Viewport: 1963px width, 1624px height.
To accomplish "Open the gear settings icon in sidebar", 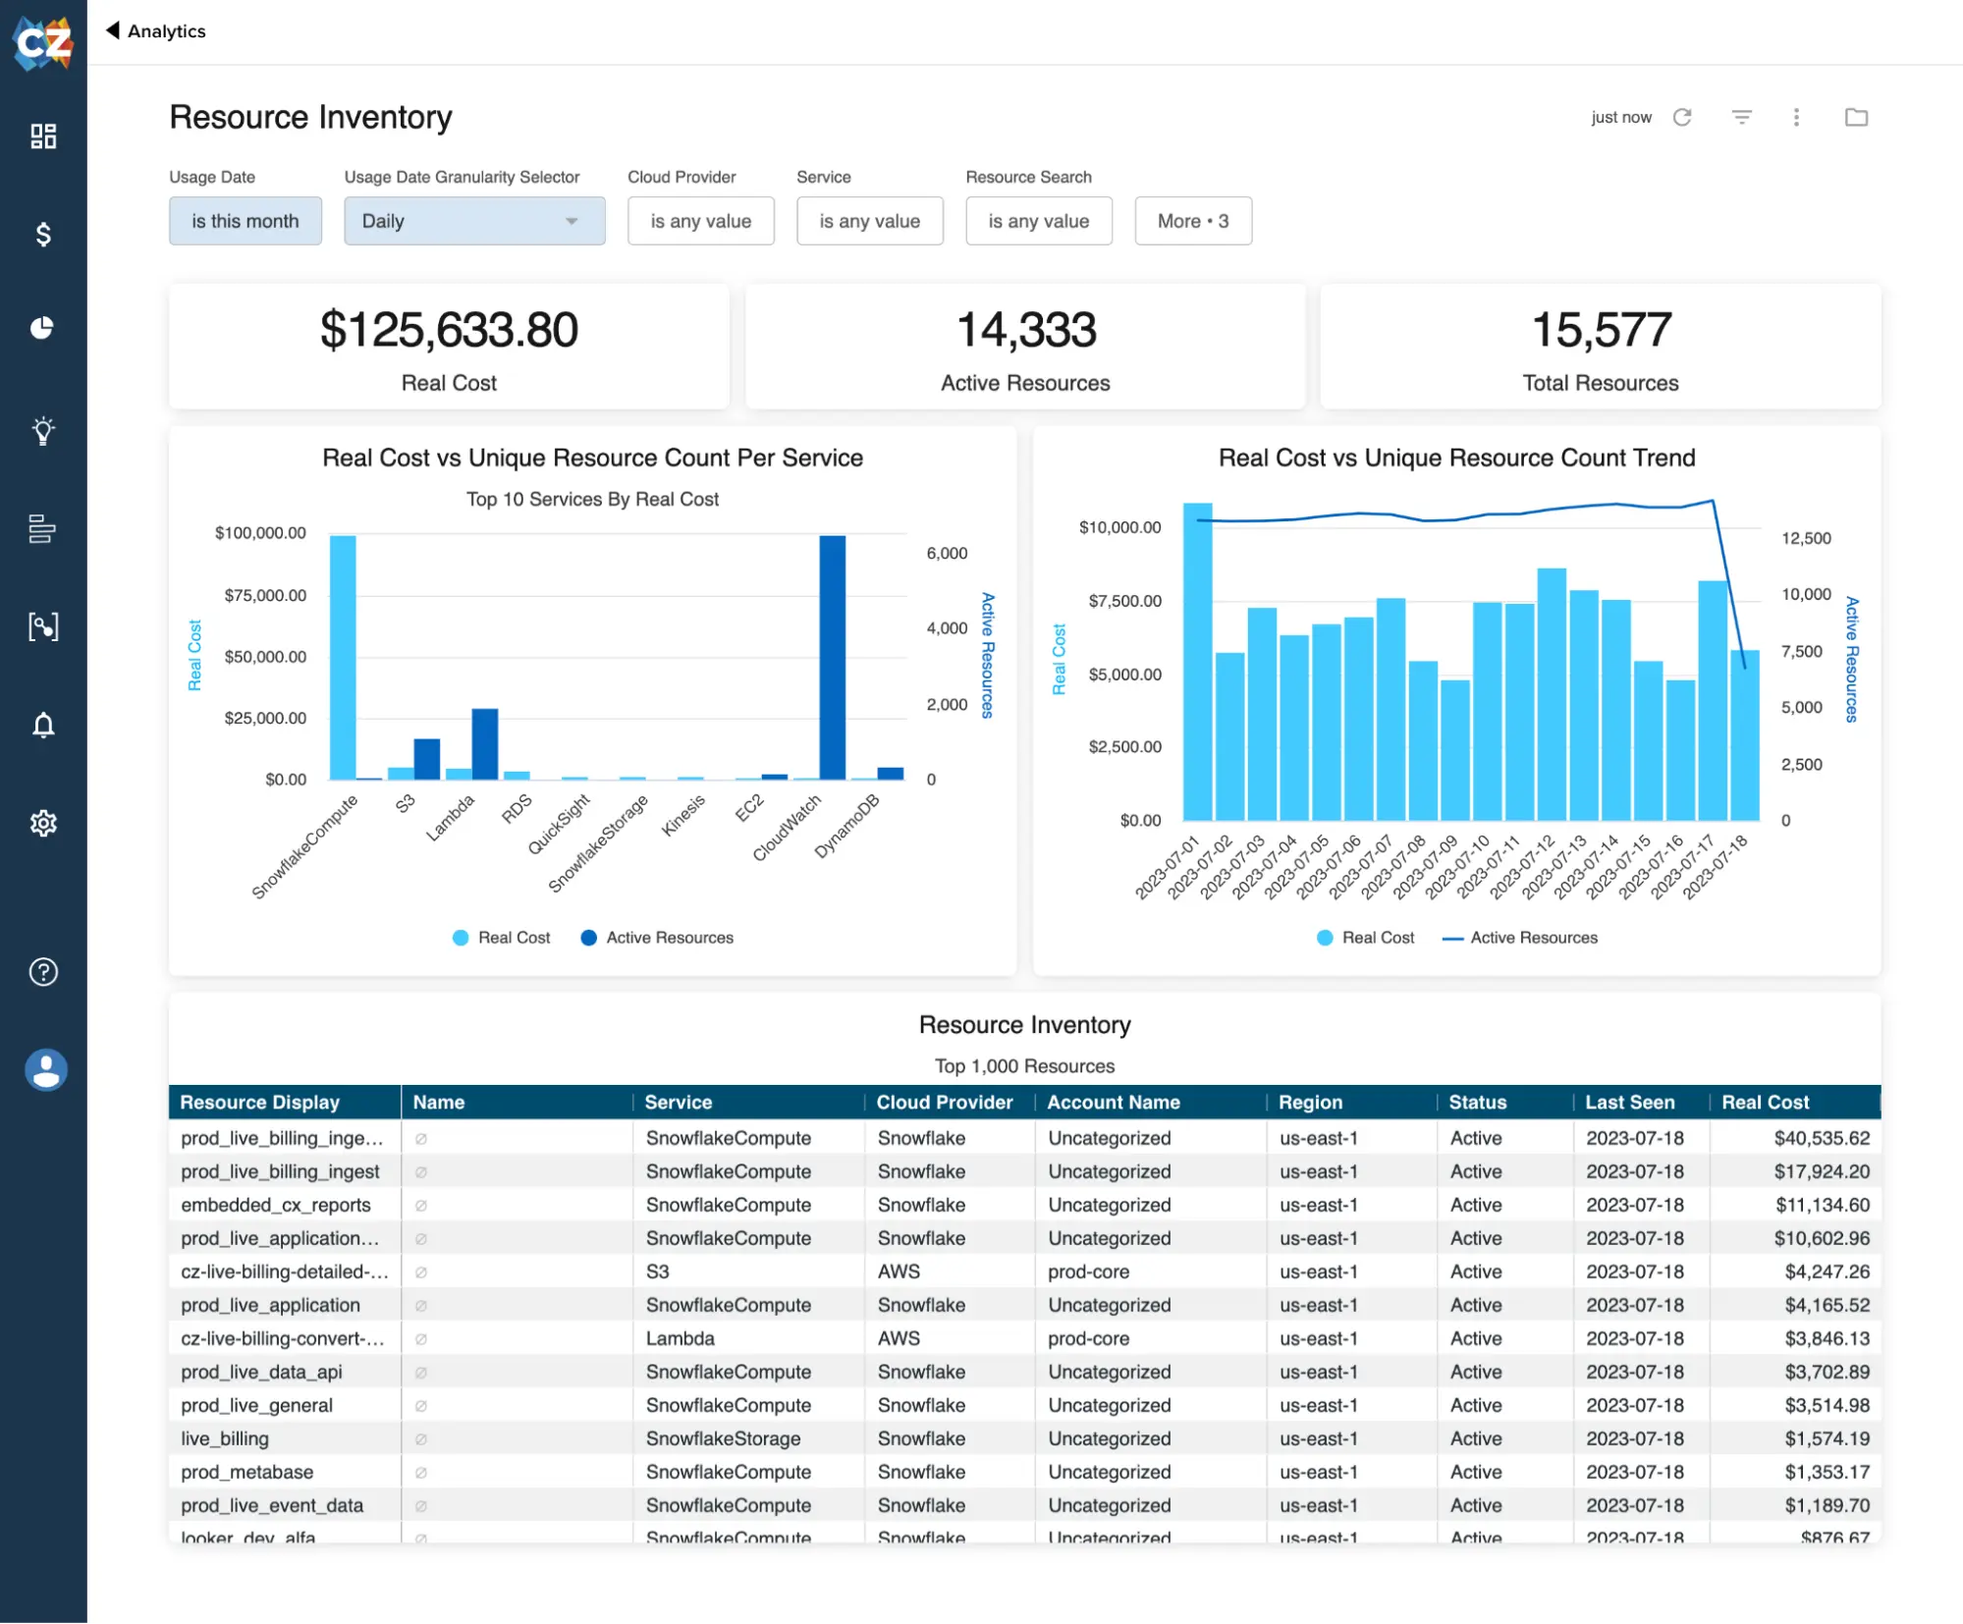I will 43,823.
